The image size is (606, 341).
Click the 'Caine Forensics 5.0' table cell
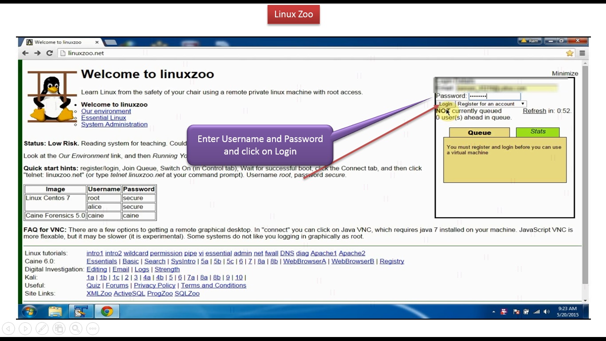pyautogui.click(x=55, y=216)
